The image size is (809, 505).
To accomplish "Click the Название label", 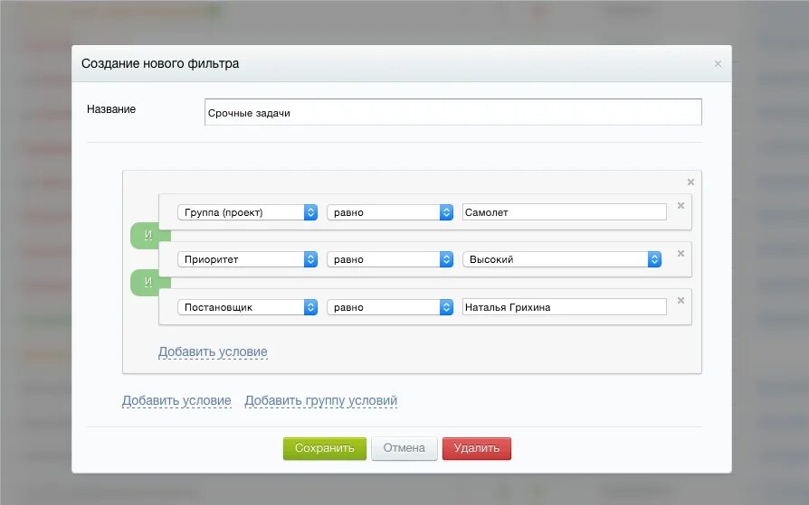I will tap(111, 109).
